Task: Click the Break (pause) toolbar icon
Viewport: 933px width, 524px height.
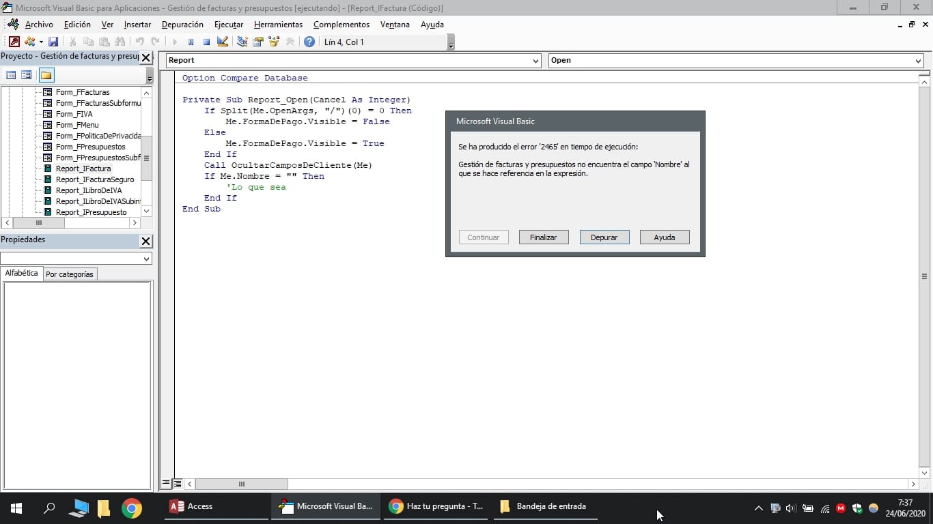Action: [x=191, y=42]
